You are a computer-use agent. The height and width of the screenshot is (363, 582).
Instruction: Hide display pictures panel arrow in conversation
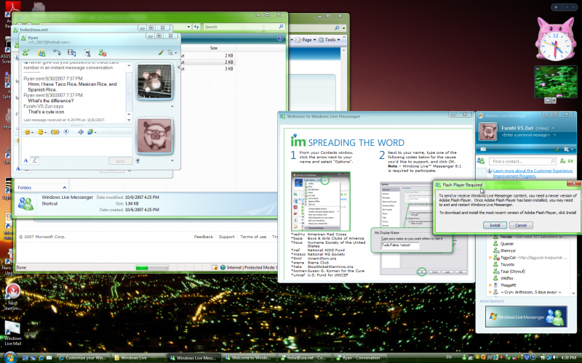coord(178,68)
